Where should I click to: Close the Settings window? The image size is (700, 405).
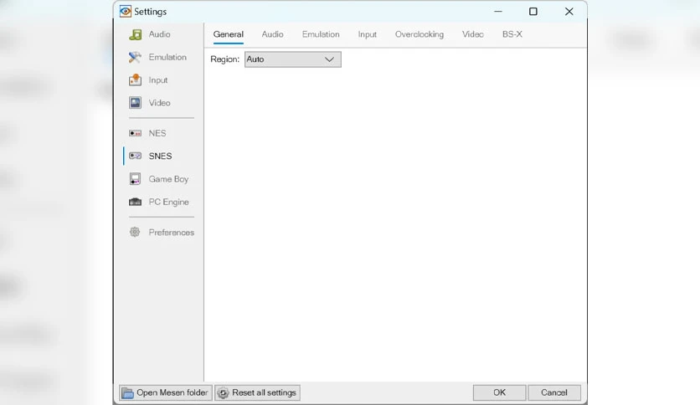click(x=569, y=11)
